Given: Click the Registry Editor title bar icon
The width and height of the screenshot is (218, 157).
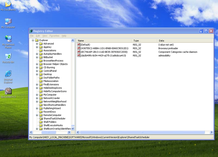Looking at the screenshot, I should (x=31, y=31).
